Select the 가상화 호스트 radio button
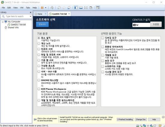 39,66
